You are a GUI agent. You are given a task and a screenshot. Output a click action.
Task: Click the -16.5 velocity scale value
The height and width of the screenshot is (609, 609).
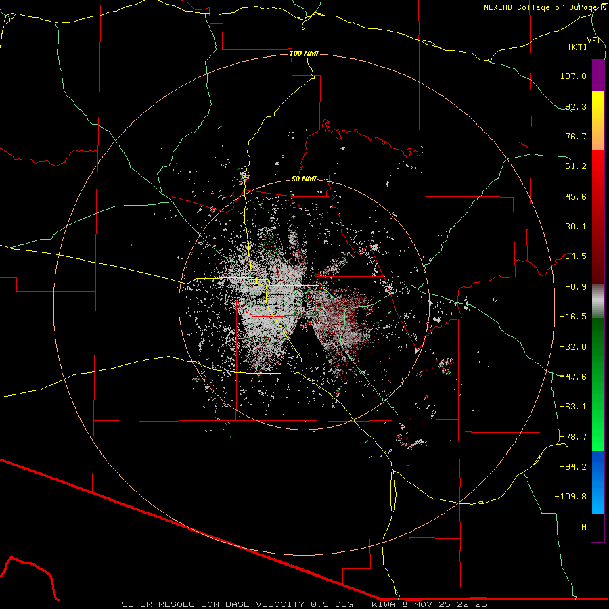point(573,317)
